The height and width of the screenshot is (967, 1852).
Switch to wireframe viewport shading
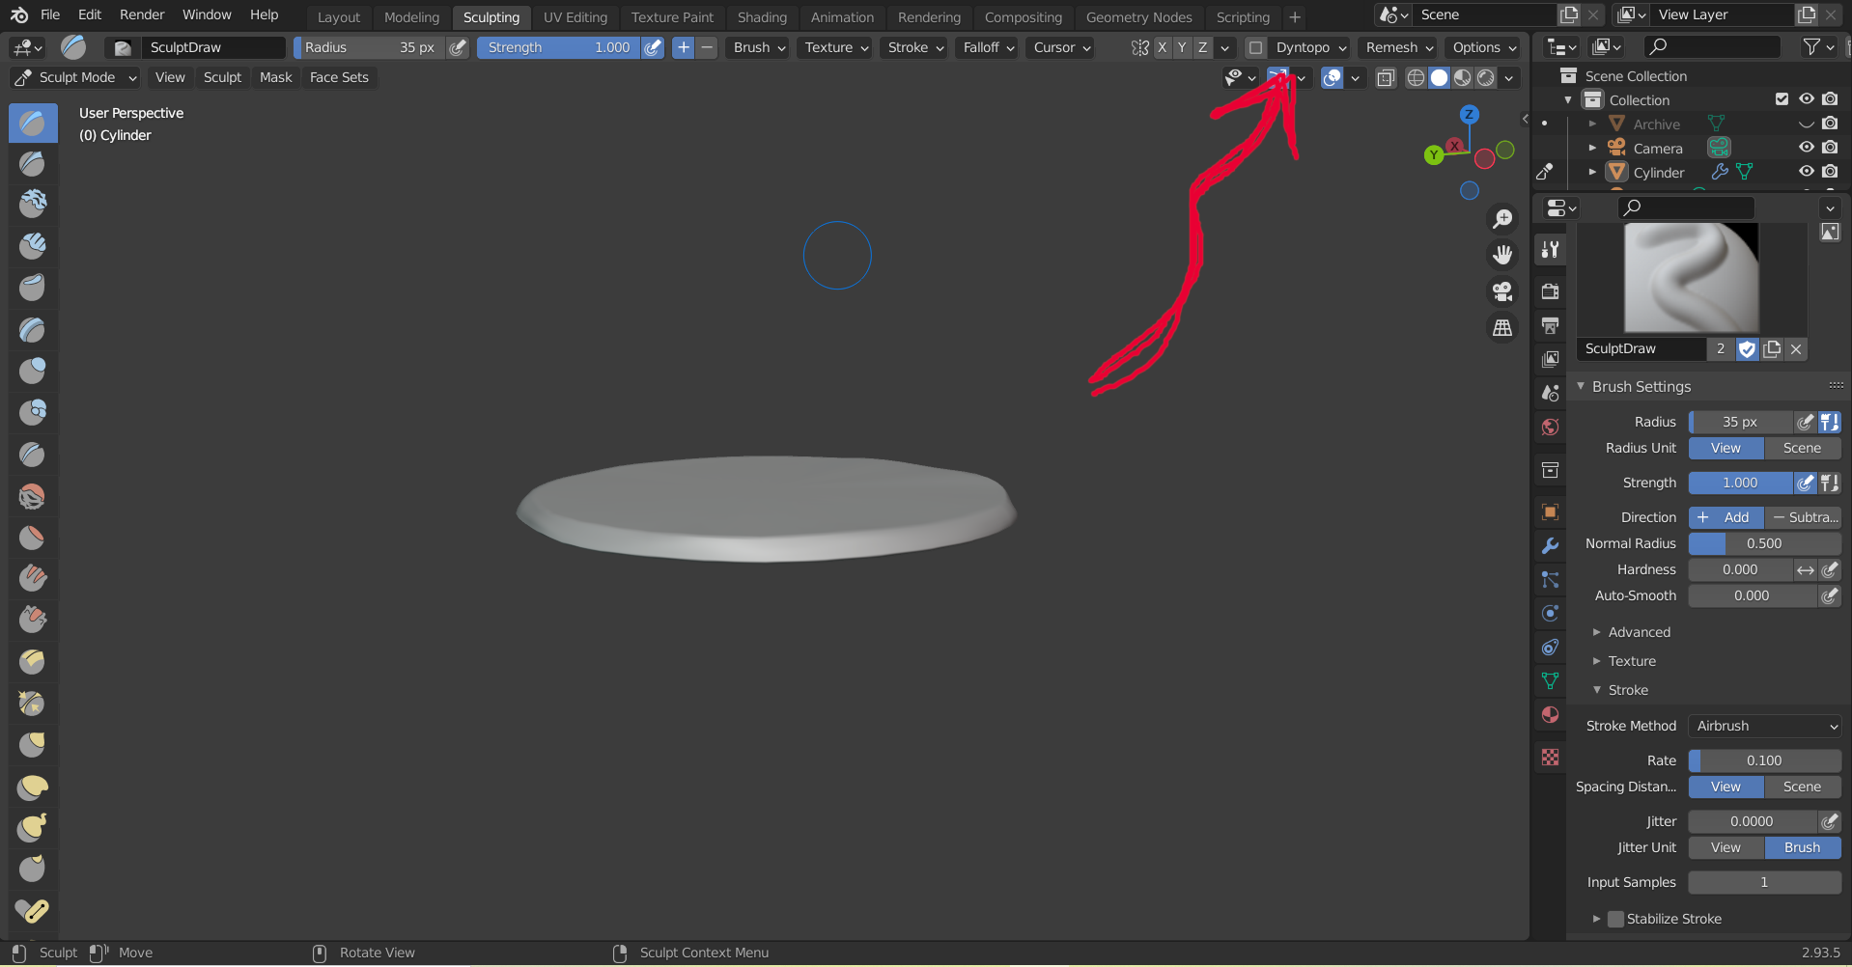(x=1416, y=78)
